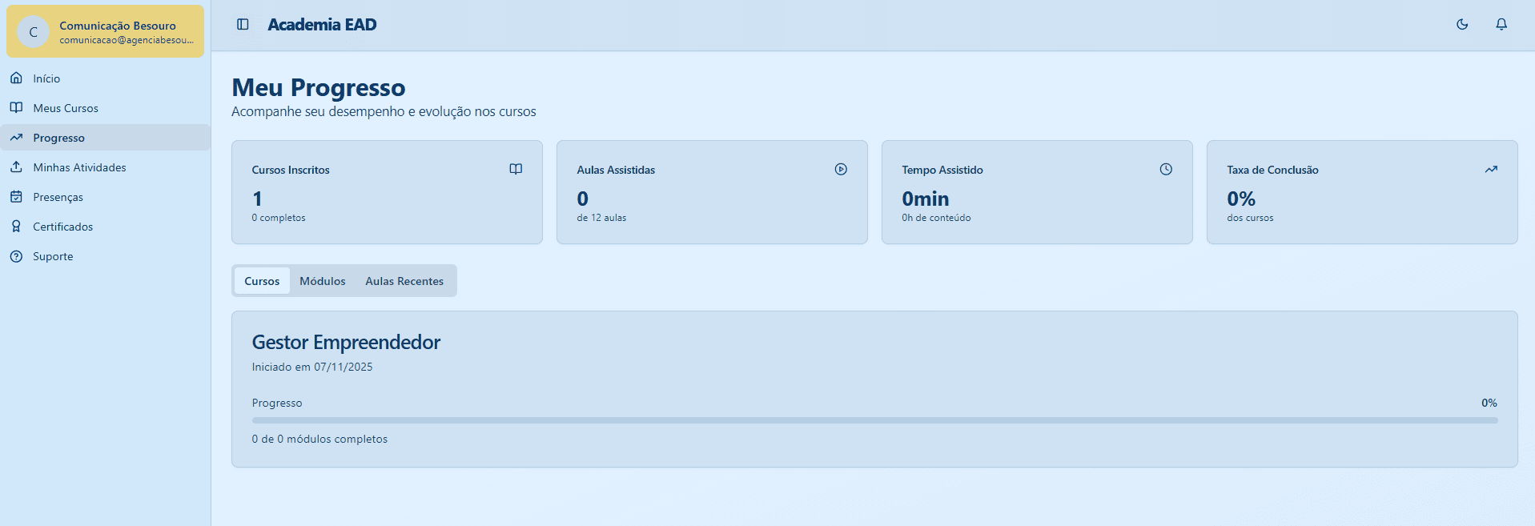Click the Início home icon
The image size is (1535, 526).
point(16,78)
